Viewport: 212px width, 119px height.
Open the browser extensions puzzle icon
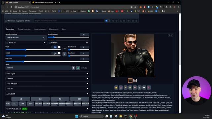(x=160, y=7)
